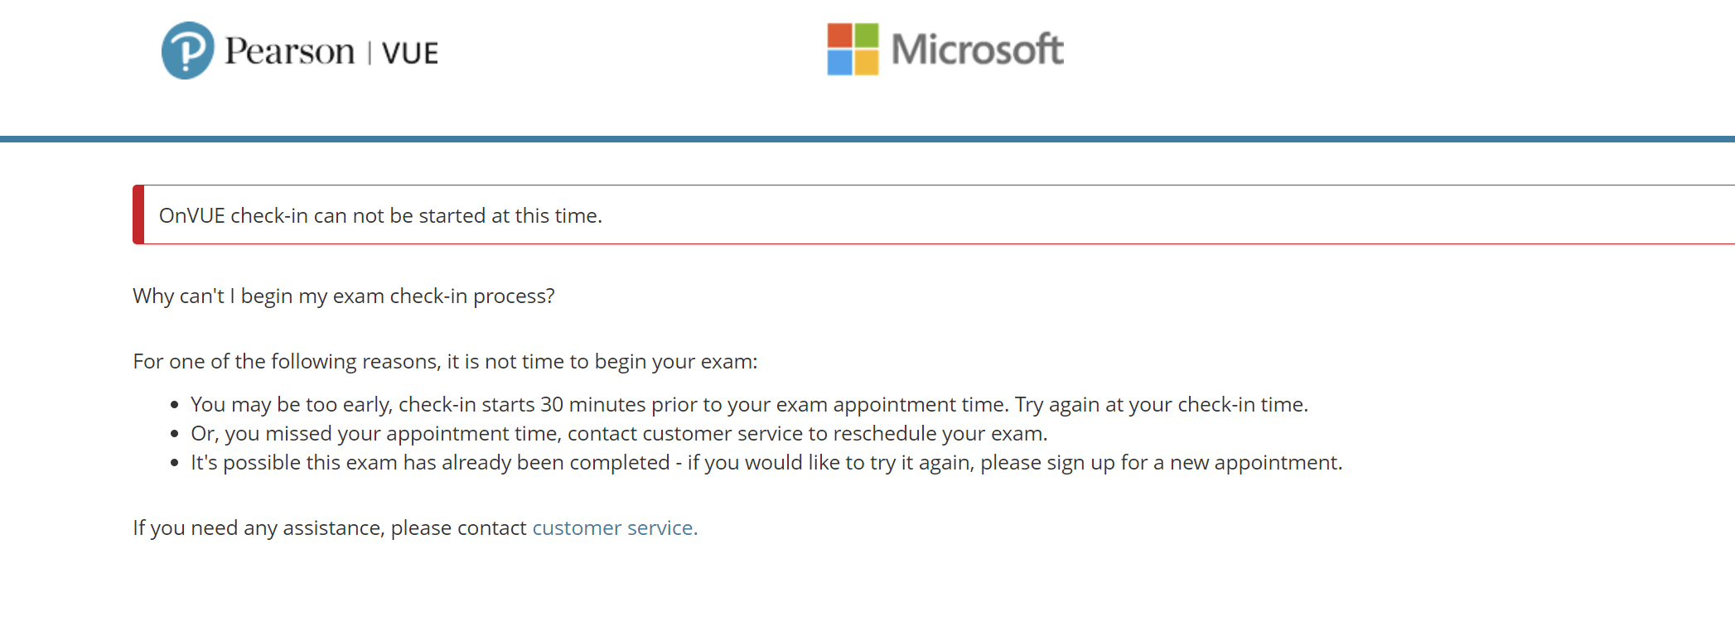
Task: Click the yellow square of Microsoft logo
Action: (867, 63)
